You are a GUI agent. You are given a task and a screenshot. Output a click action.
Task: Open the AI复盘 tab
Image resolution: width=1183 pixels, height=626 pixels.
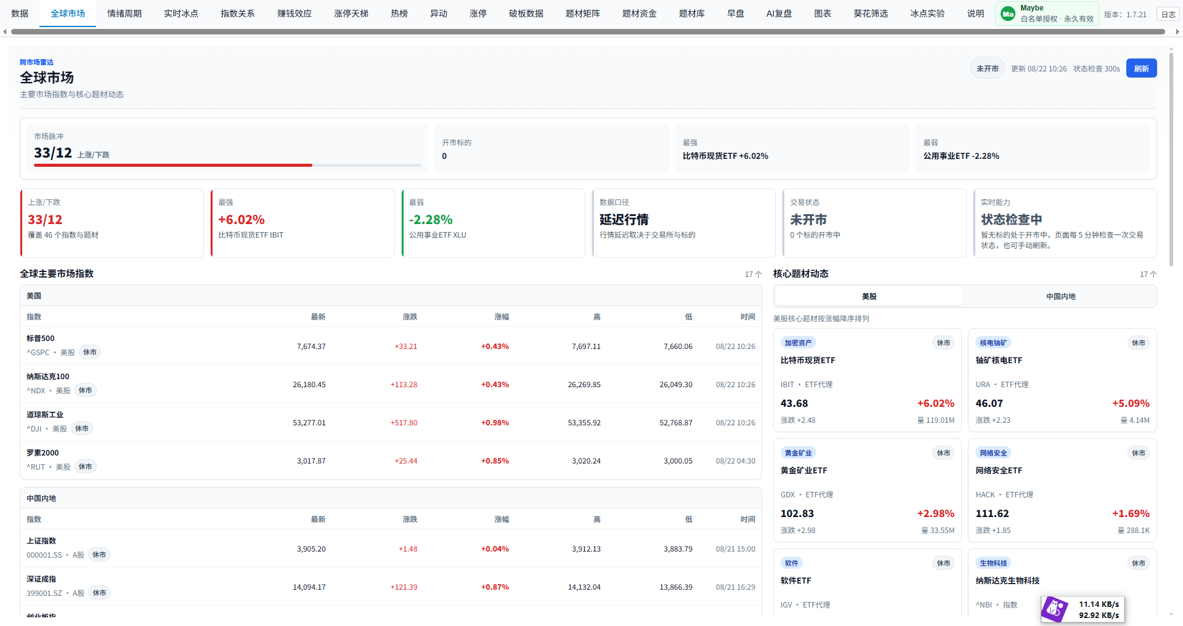(x=779, y=14)
